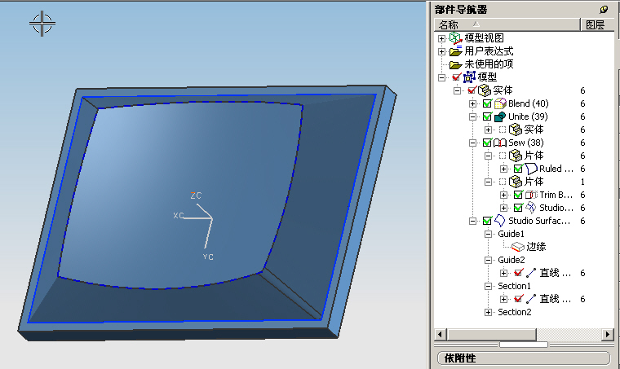
Task: Collapse the Guide1 node
Action: (x=488, y=234)
